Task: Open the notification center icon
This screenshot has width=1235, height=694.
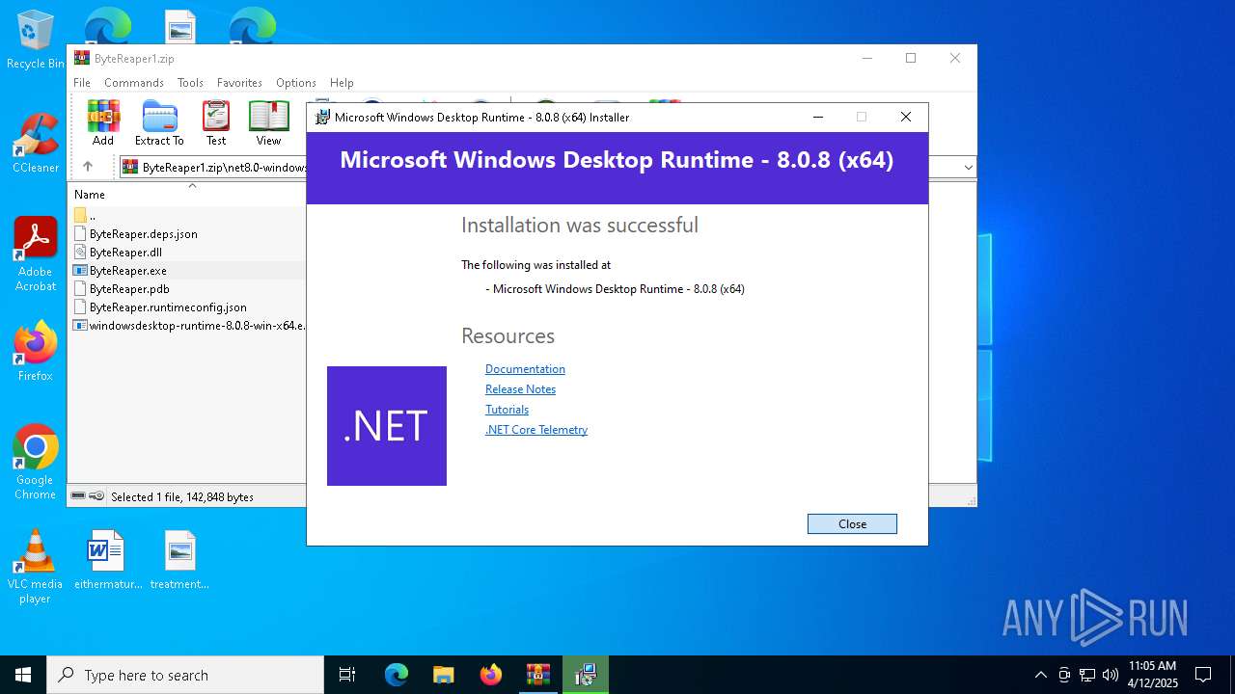Action: 1203,675
